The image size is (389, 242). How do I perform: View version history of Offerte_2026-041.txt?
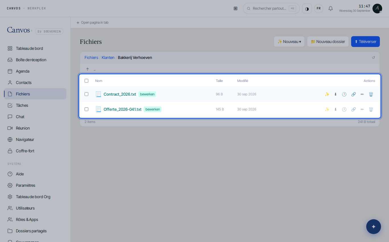tap(344, 109)
